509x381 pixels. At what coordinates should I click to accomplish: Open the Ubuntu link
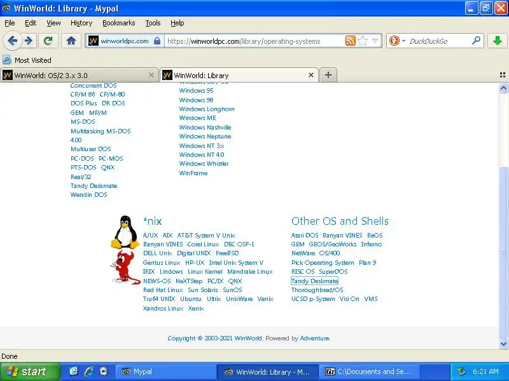(191, 299)
